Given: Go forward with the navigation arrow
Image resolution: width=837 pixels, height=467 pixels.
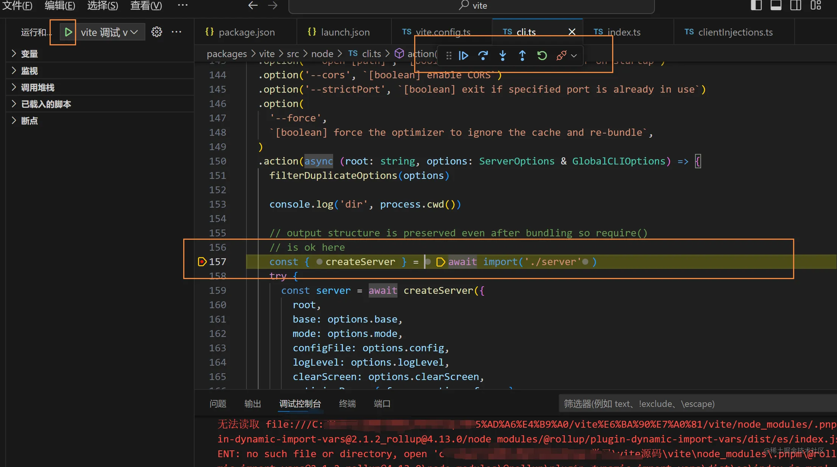Looking at the screenshot, I should point(273,5).
